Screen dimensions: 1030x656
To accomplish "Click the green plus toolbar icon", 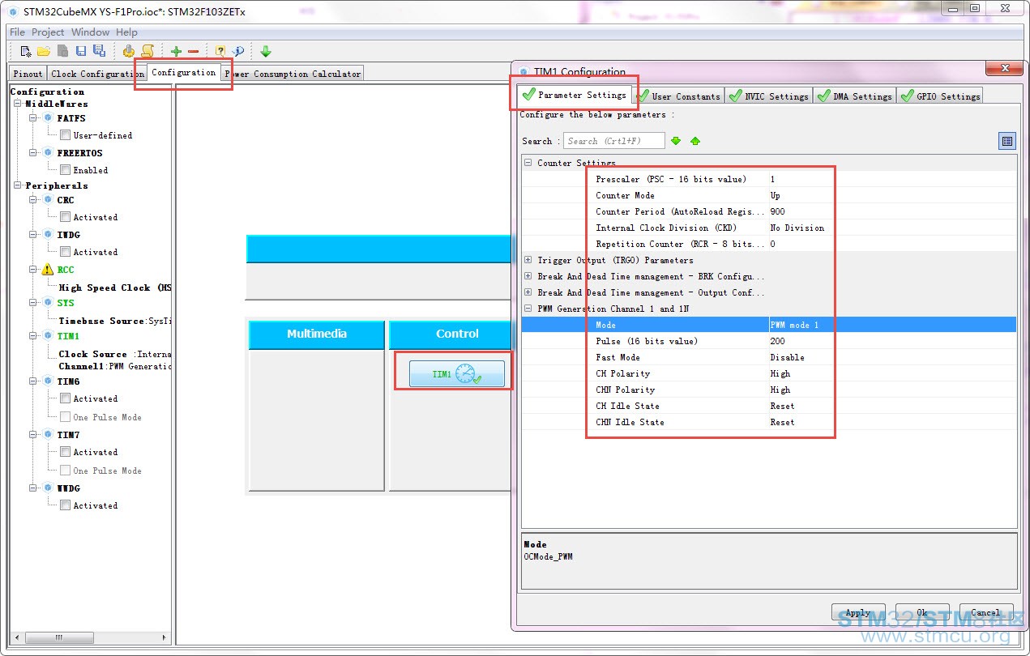I will click(x=176, y=52).
